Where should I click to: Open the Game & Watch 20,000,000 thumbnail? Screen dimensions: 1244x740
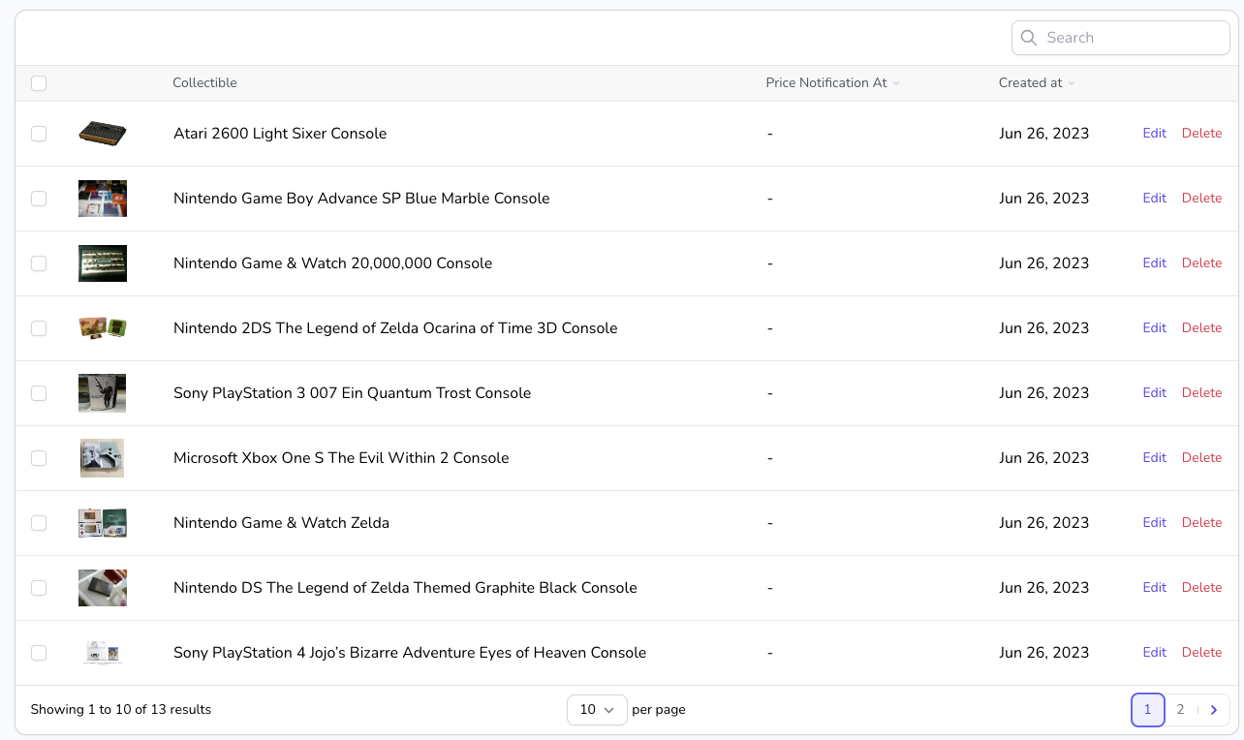point(103,263)
